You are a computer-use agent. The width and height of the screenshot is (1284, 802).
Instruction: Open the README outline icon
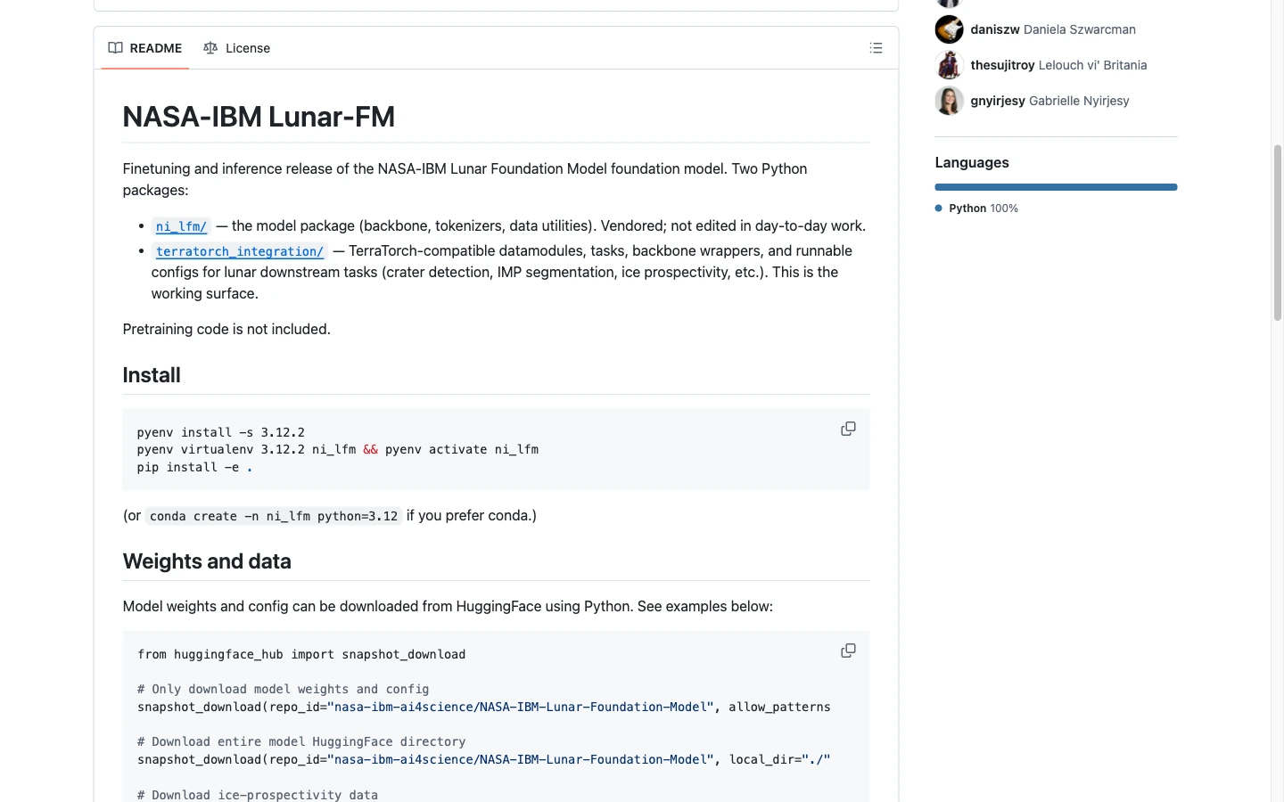[x=876, y=48]
